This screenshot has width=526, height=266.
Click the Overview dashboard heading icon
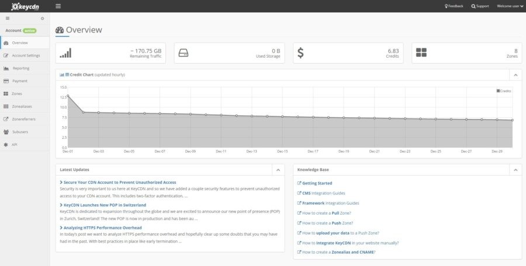coord(60,30)
